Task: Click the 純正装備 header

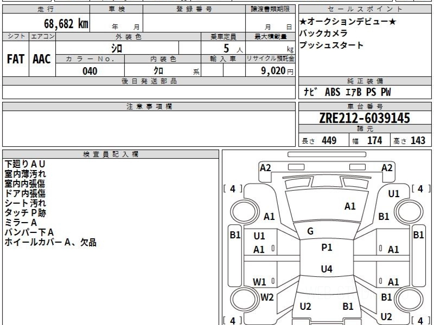Action: pyautogui.click(x=365, y=81)
